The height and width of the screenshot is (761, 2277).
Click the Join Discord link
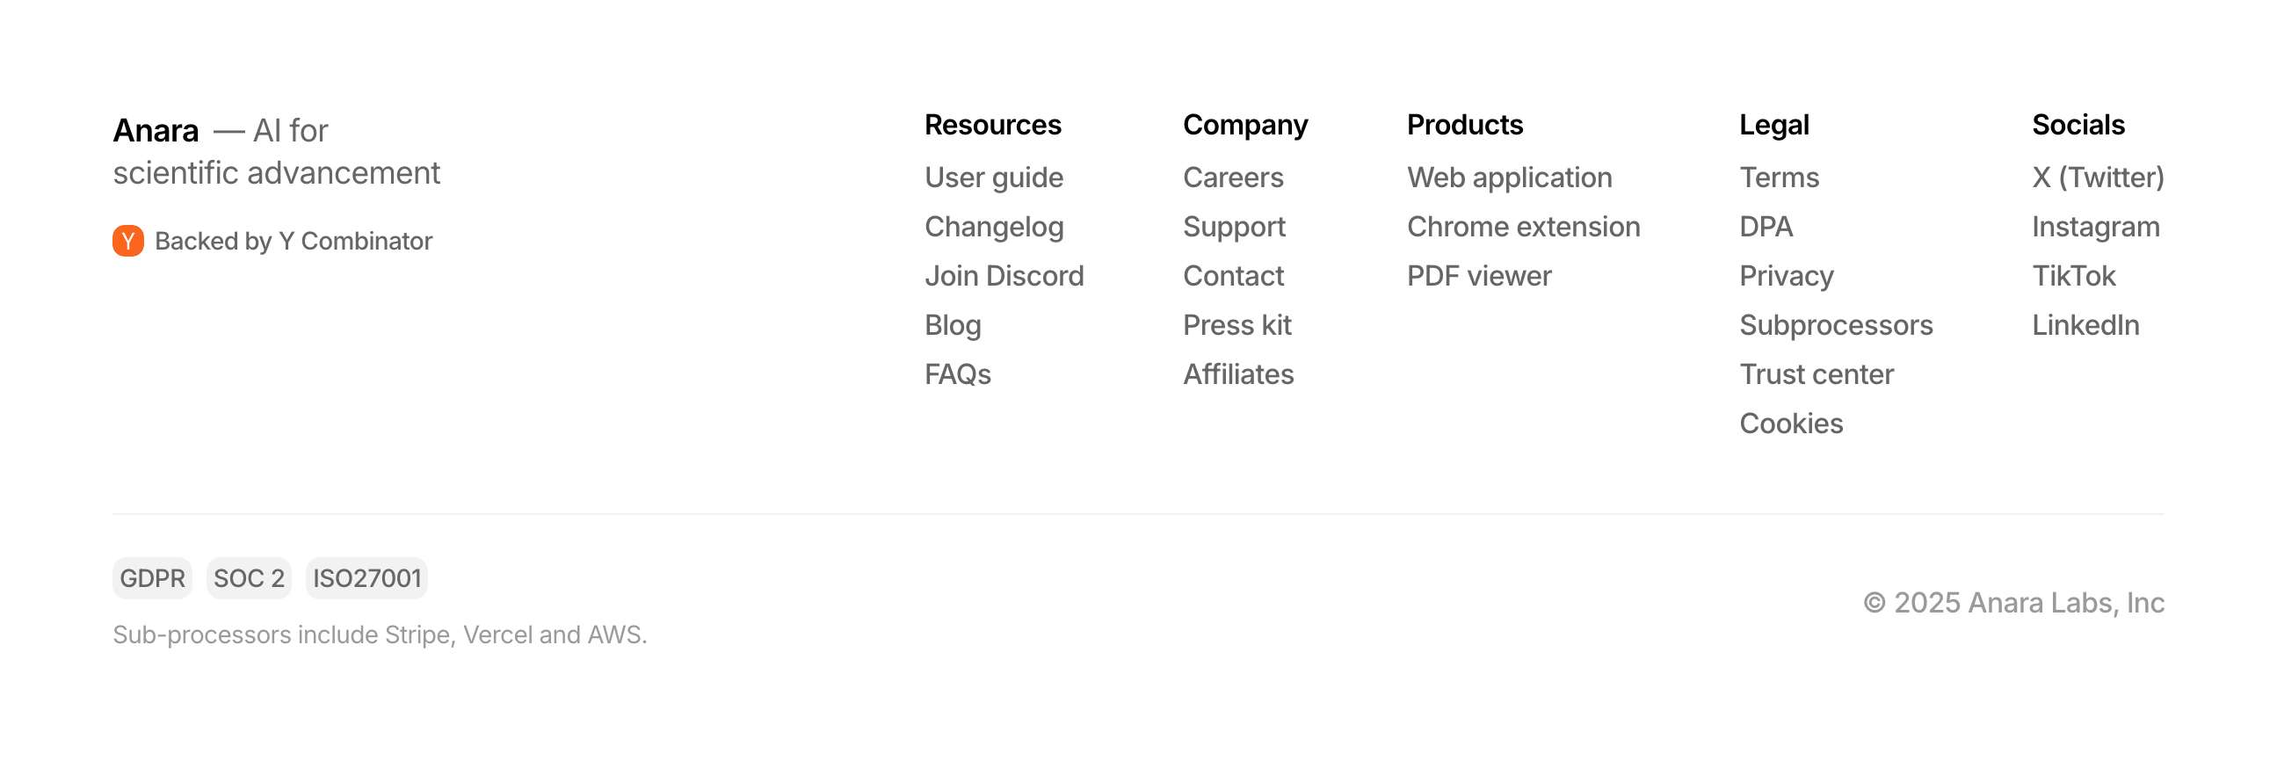point(1004,276)
